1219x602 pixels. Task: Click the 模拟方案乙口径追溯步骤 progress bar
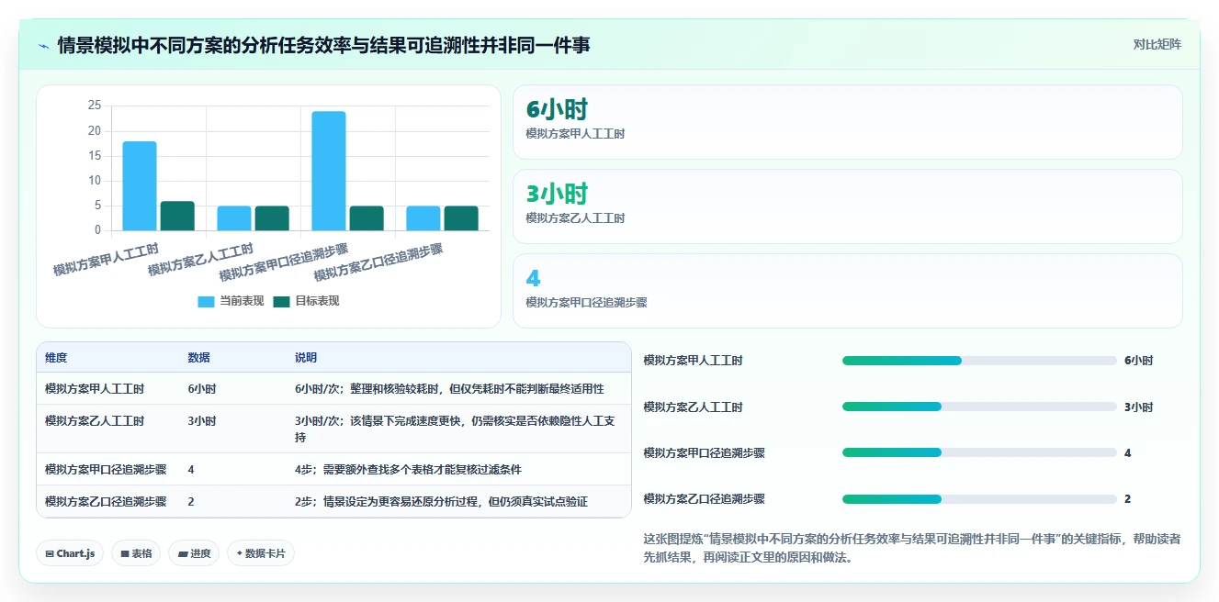[979, 499]
